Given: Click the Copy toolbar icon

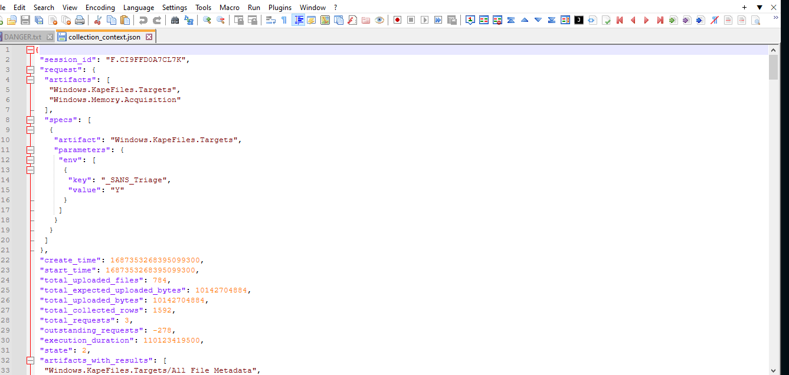Looking at the screenshot, I should (x=112, y=20).
